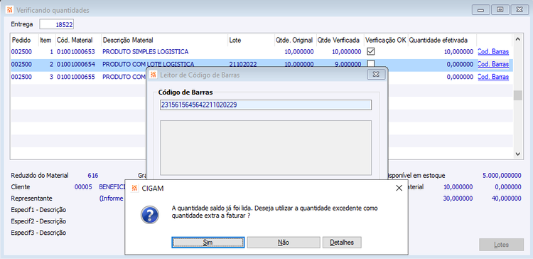Click the Código de Barras input field
Viewport: 533px width, 259px height.
(x=266, y=105)
